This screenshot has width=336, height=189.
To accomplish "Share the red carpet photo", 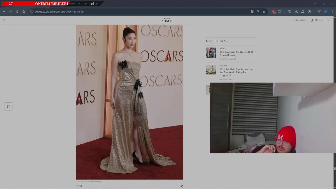I will click(181, 186).
